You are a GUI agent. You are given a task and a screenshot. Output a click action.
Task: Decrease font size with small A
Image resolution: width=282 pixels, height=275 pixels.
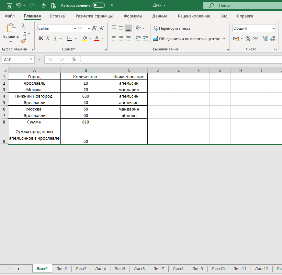tap(102, 28)
